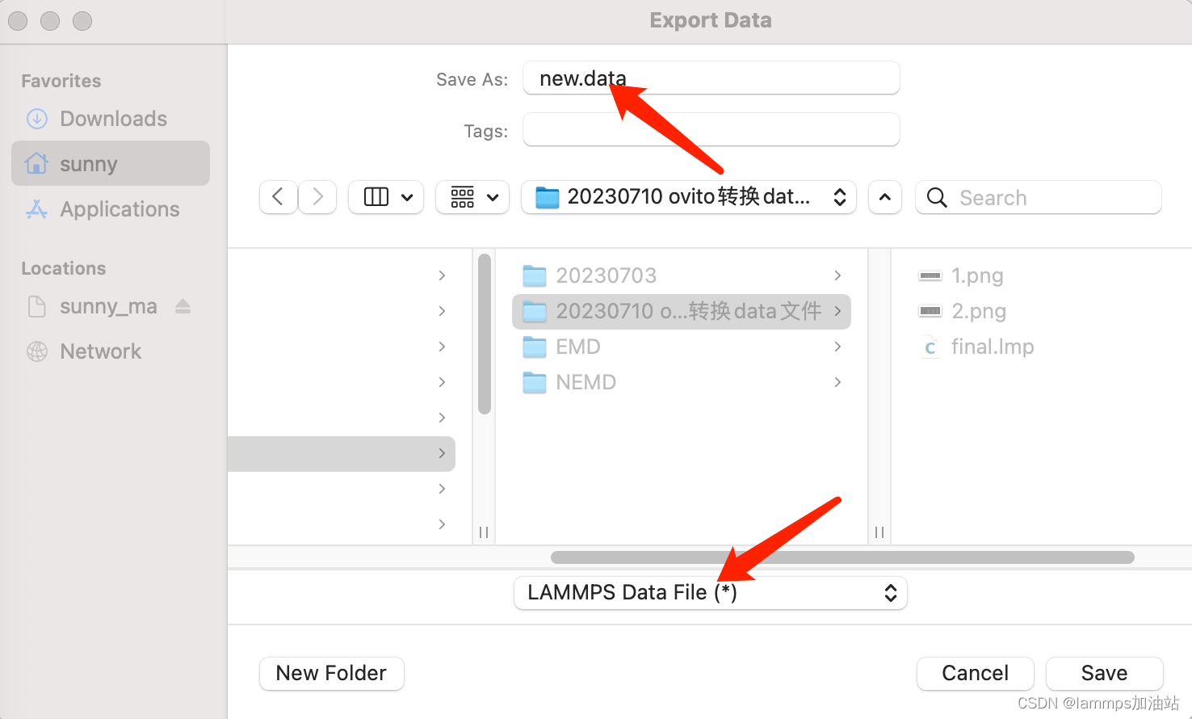Open Downloads from the Favorites sidebar
The image size is (1192, 719).
tap(112, 118)
